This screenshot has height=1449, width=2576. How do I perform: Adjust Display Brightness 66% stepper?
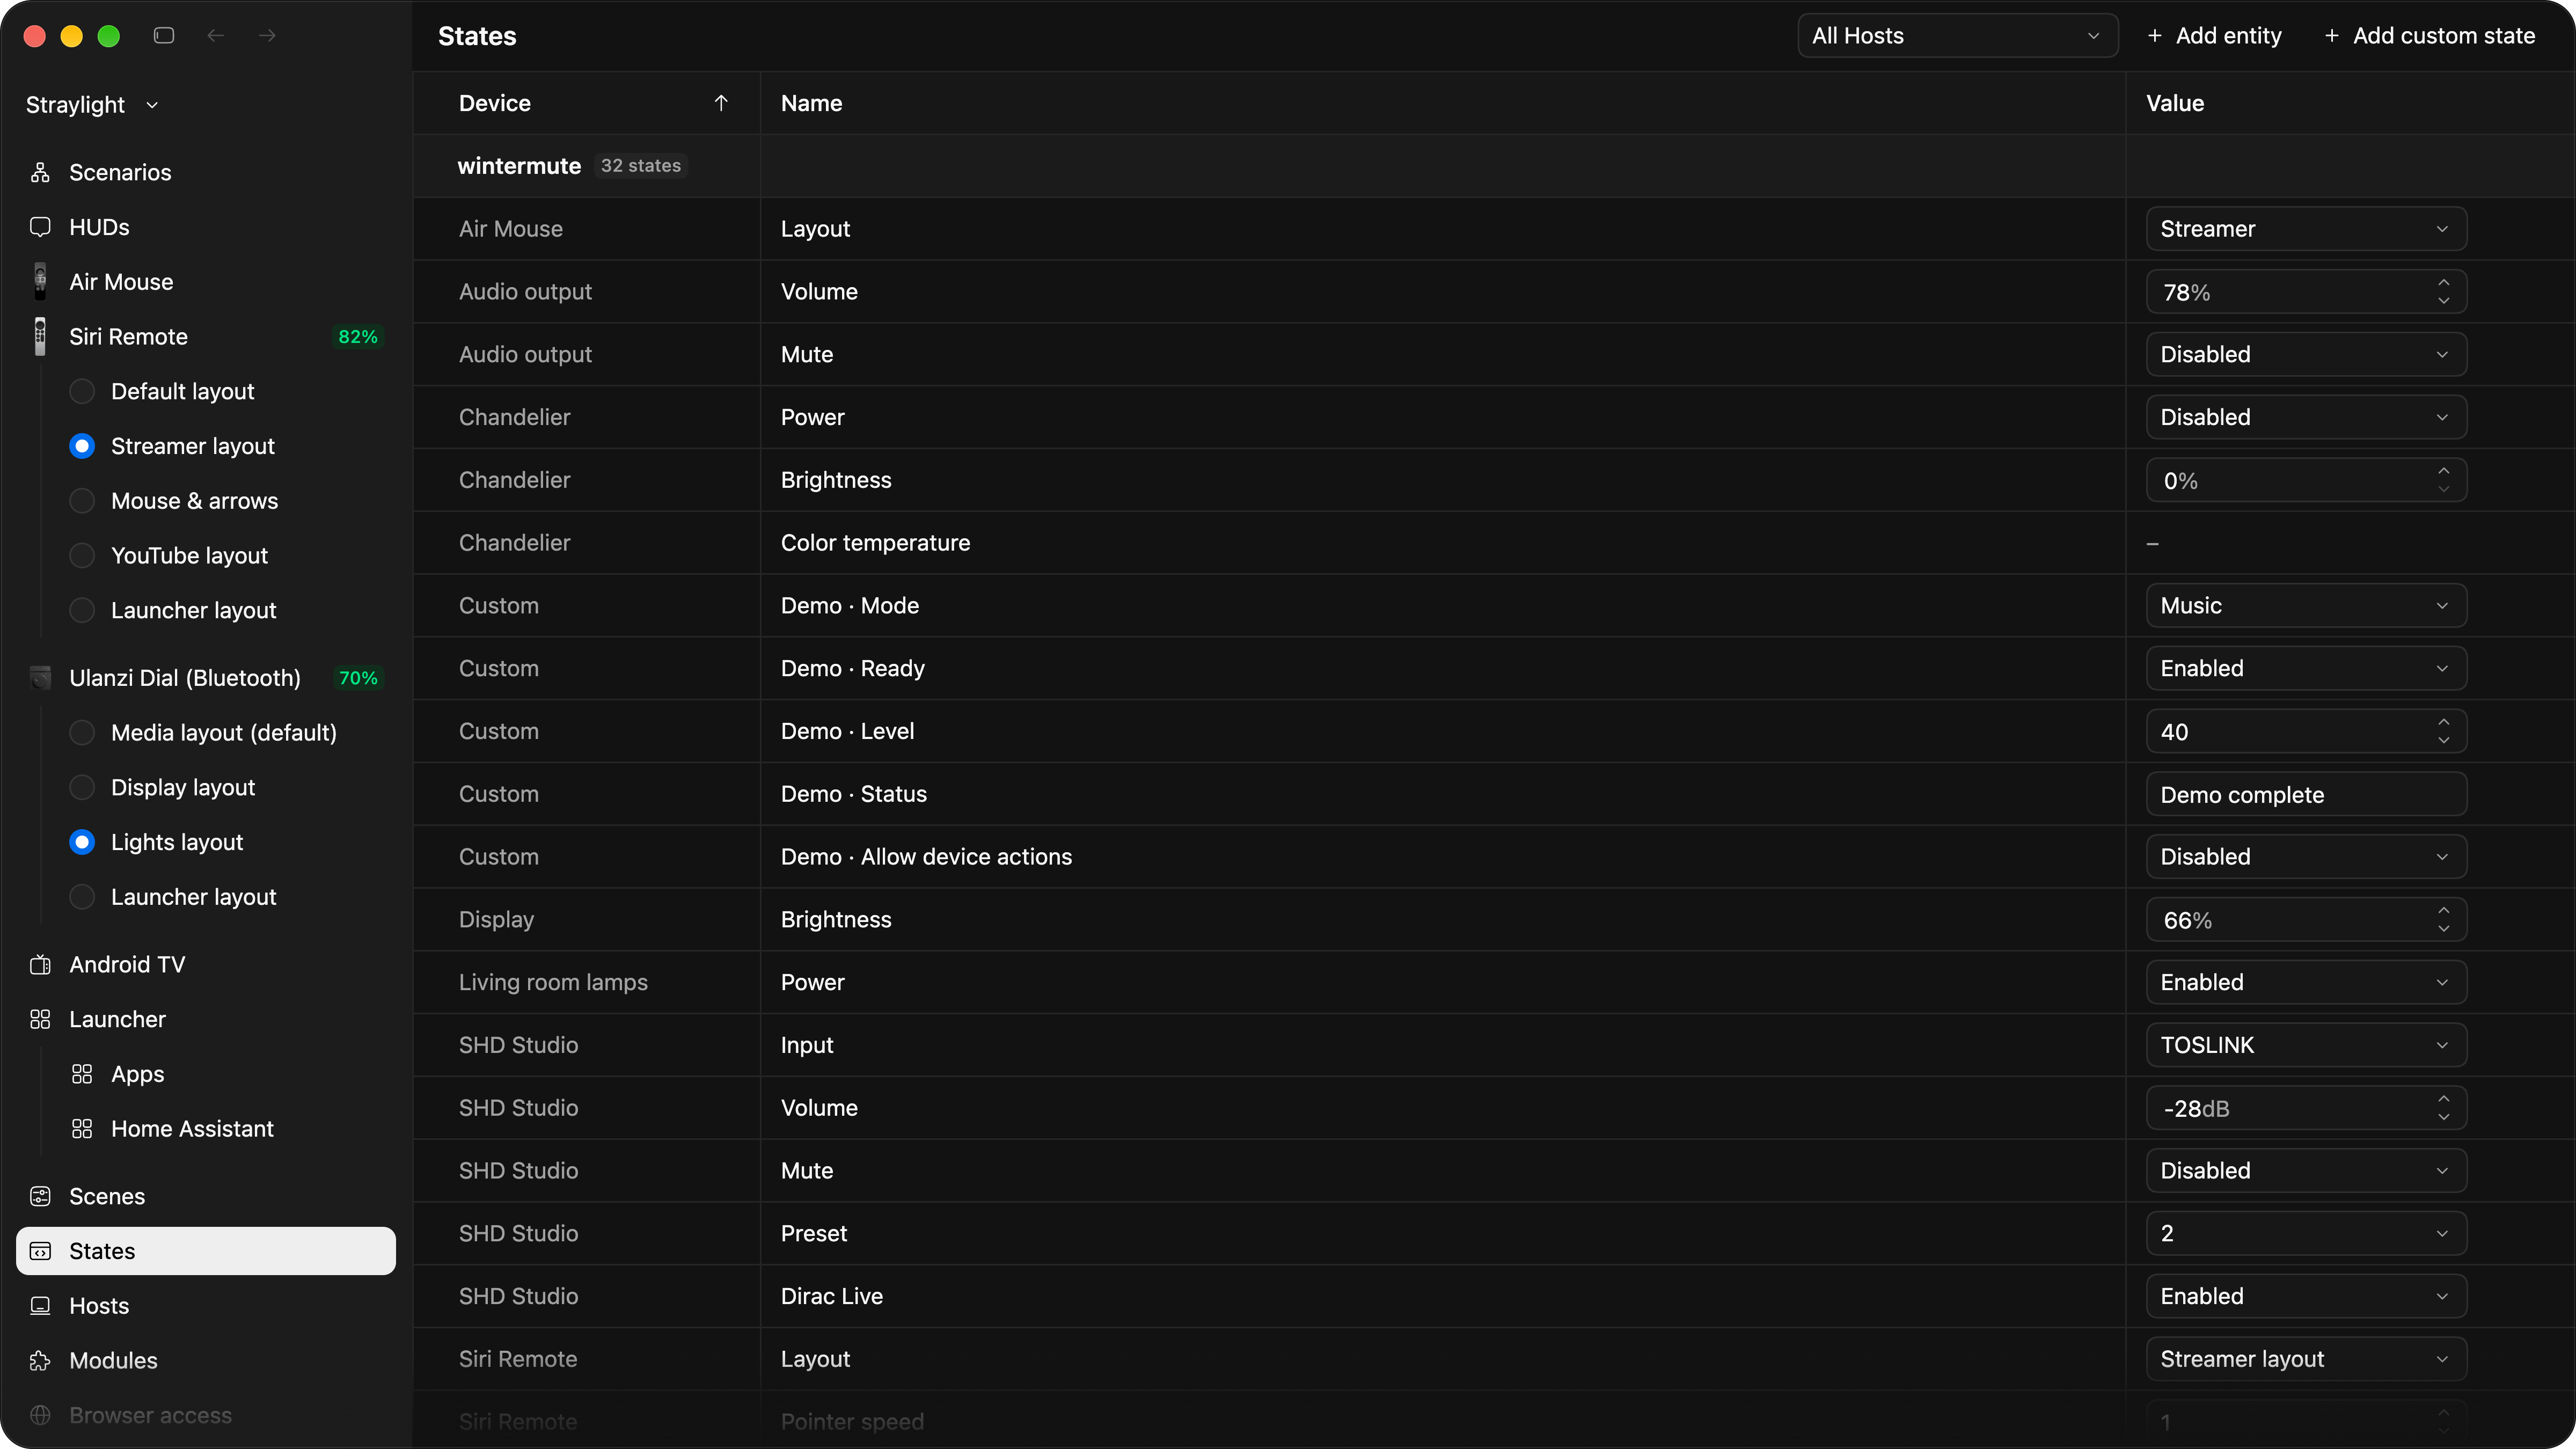click(2443, 920)
